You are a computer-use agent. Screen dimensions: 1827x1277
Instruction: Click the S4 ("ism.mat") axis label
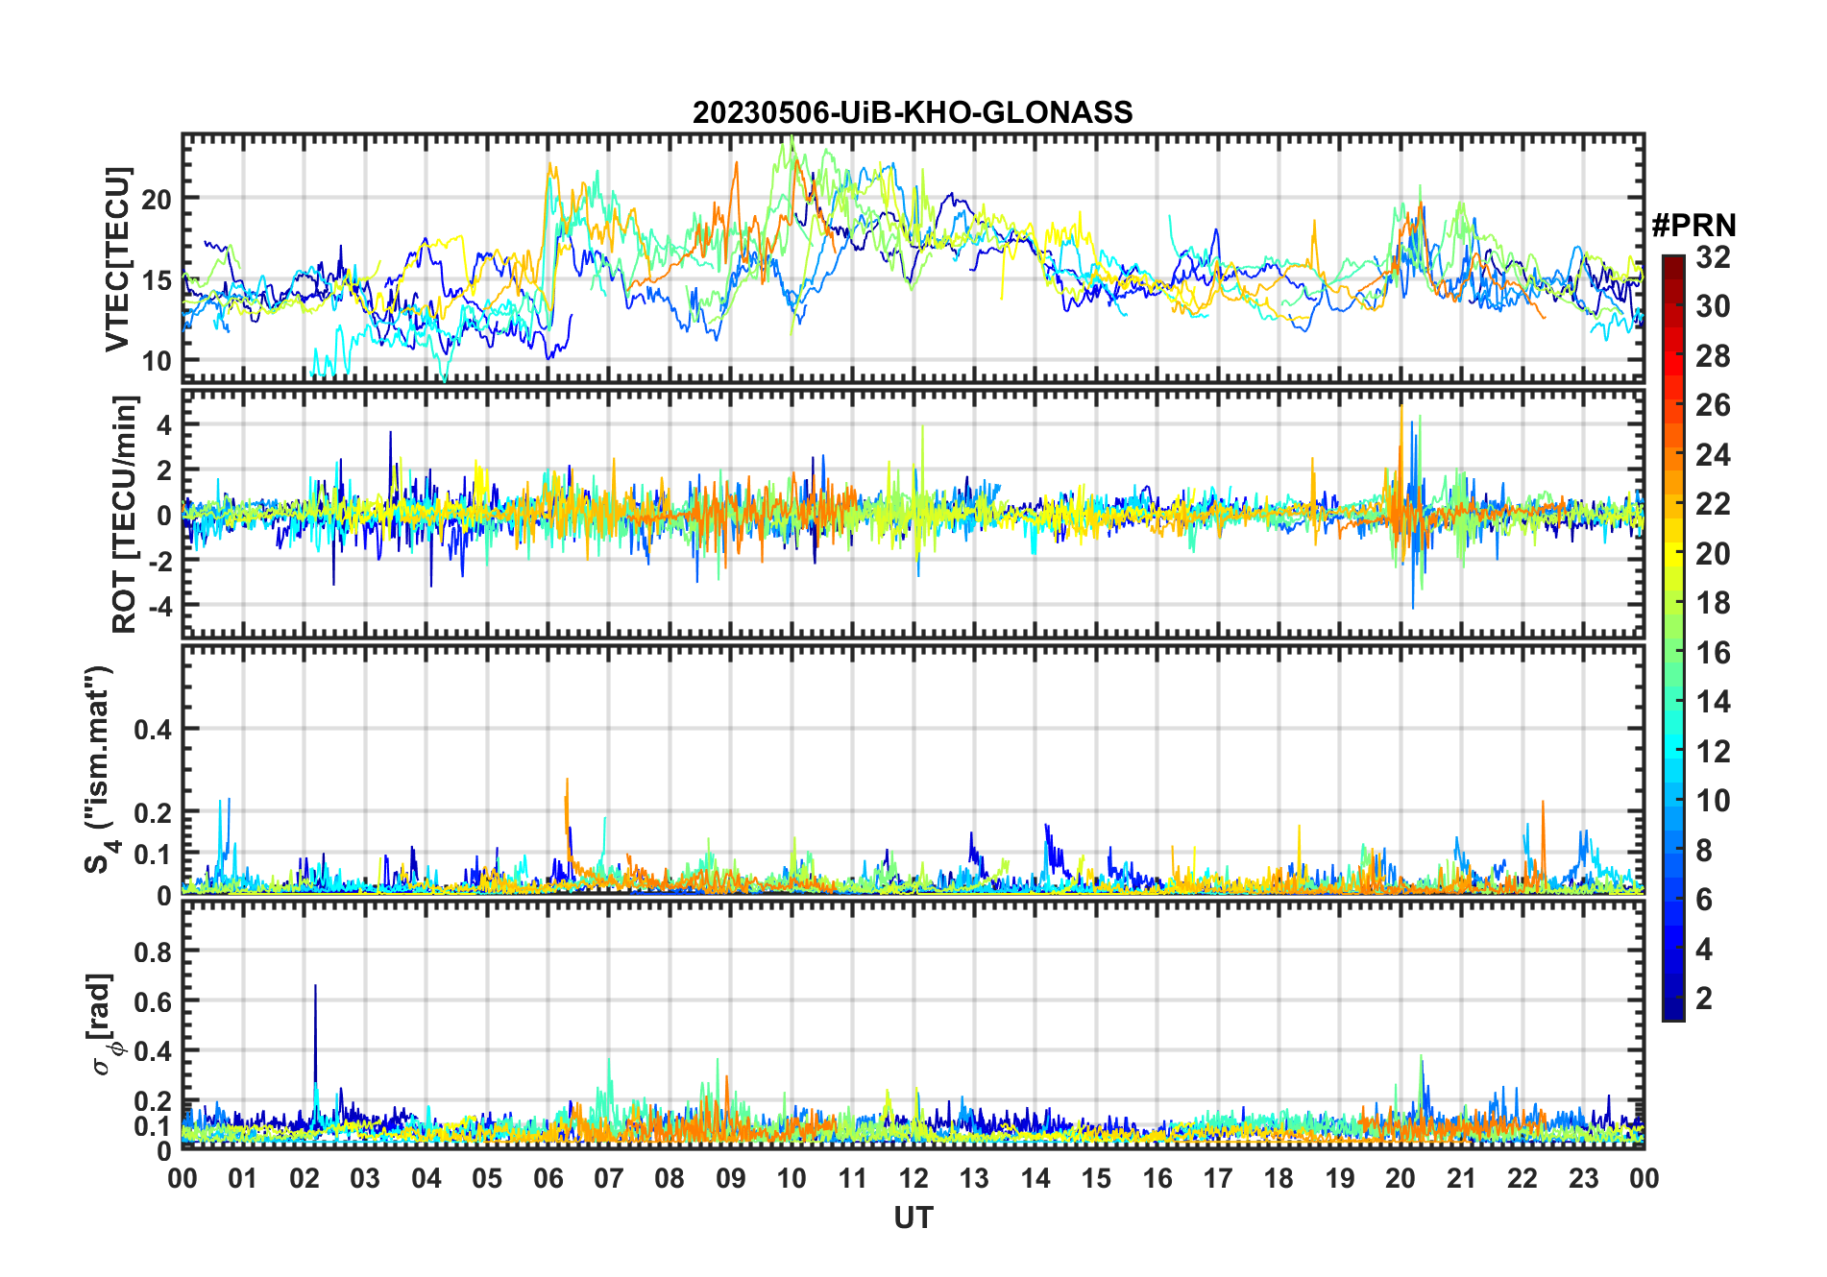100,770
